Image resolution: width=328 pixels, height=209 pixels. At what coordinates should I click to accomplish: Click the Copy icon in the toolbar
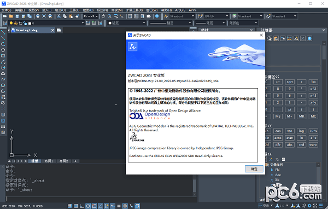[x=65, y=16]
